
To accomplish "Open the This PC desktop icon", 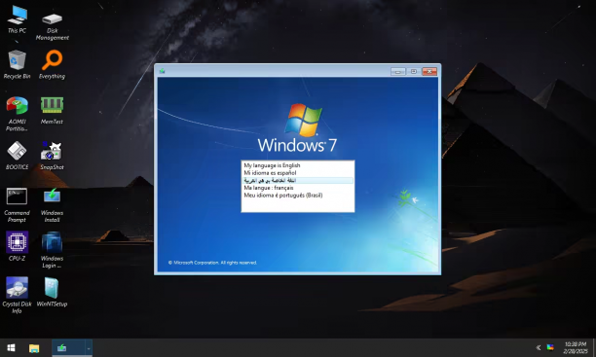I will [x=18, y=19].
